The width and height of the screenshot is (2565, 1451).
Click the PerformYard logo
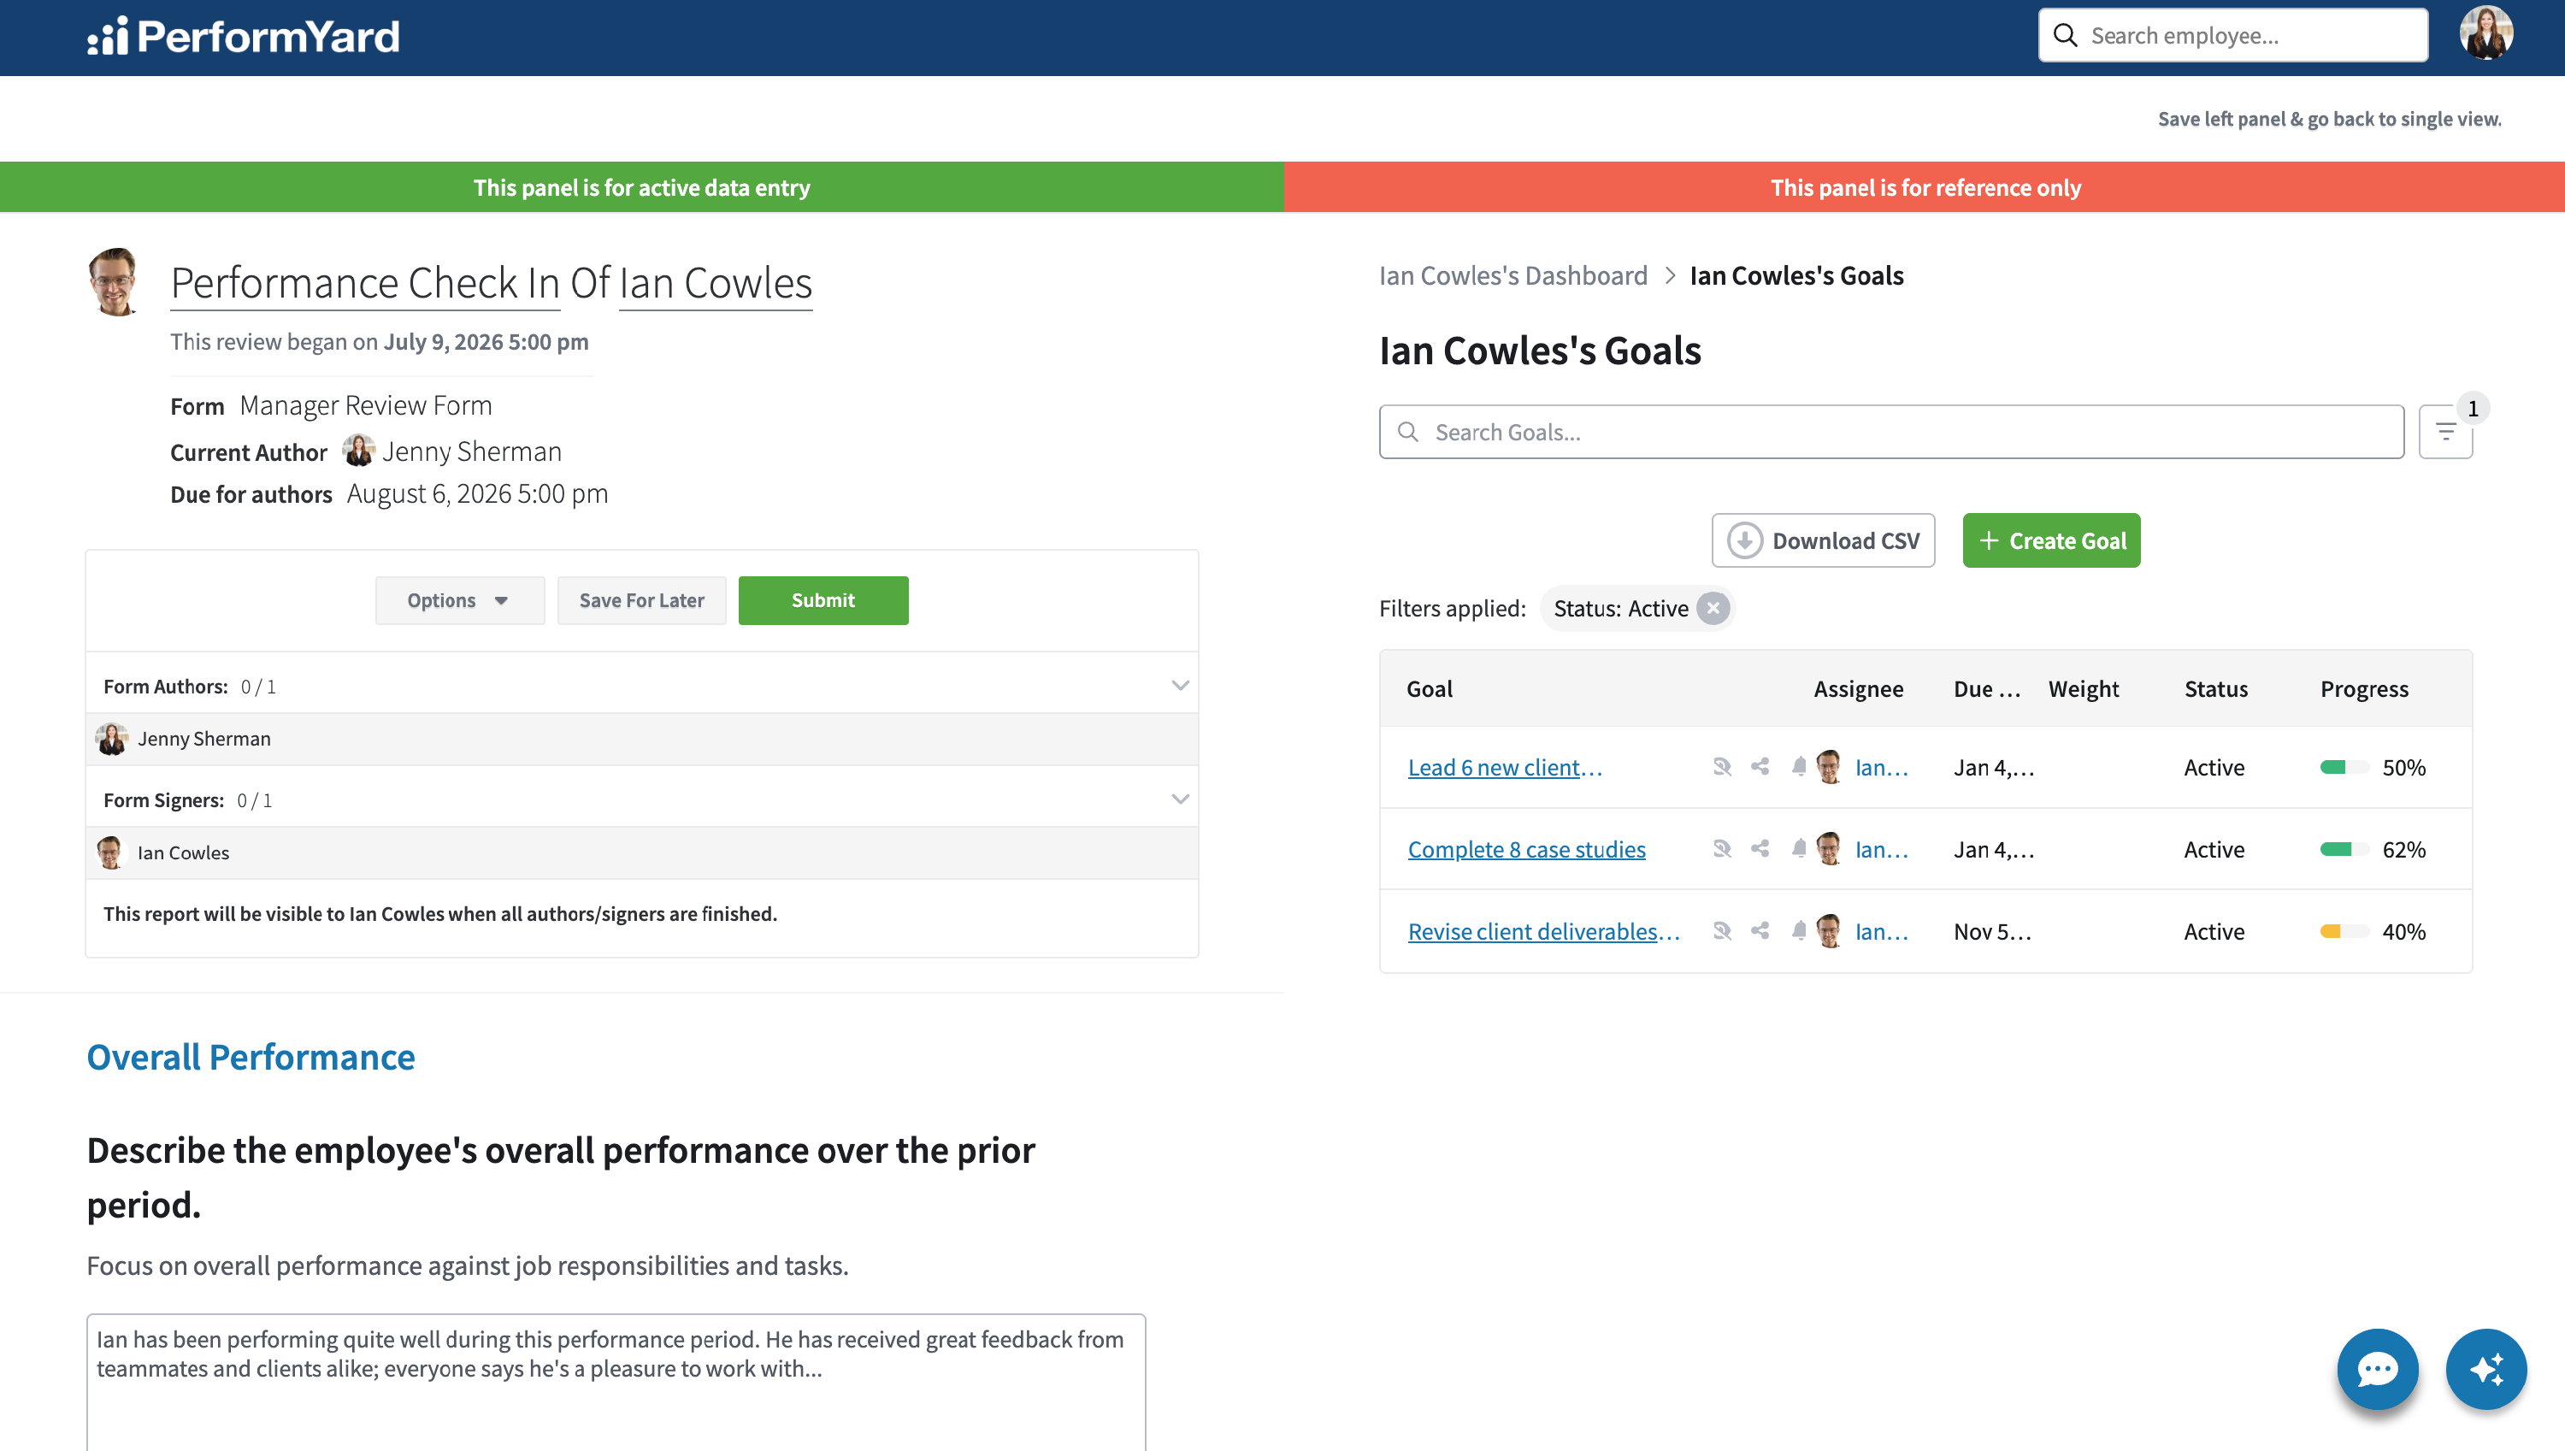click(x=243, y=37)
